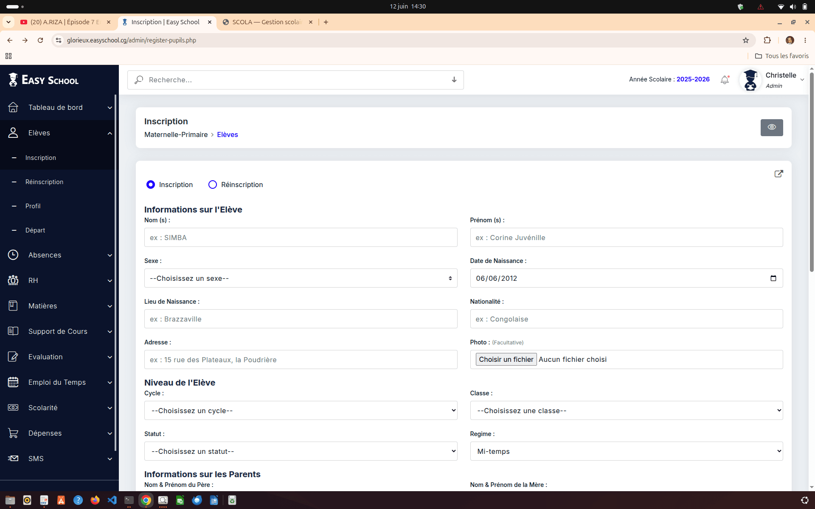Click the down arrow in search bar

pyautogui.click(x=454, y=80)
